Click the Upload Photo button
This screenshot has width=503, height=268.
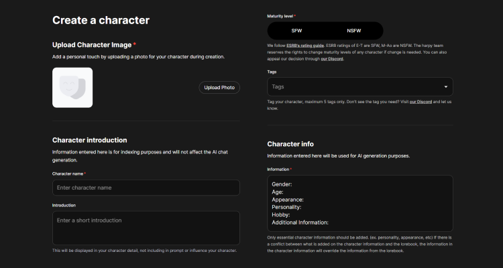click(x=219, y=88)
